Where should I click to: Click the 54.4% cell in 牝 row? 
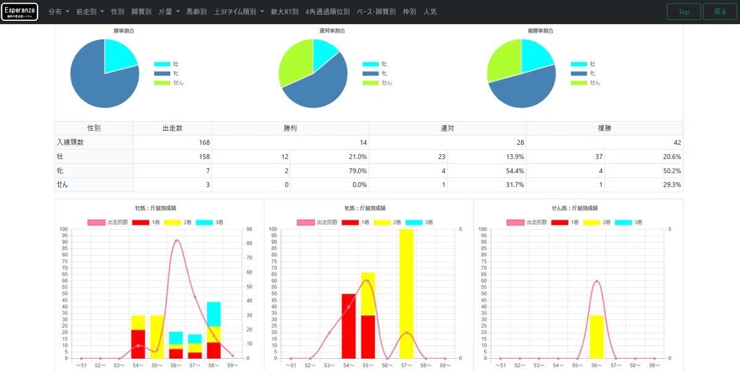click(487, 171)
